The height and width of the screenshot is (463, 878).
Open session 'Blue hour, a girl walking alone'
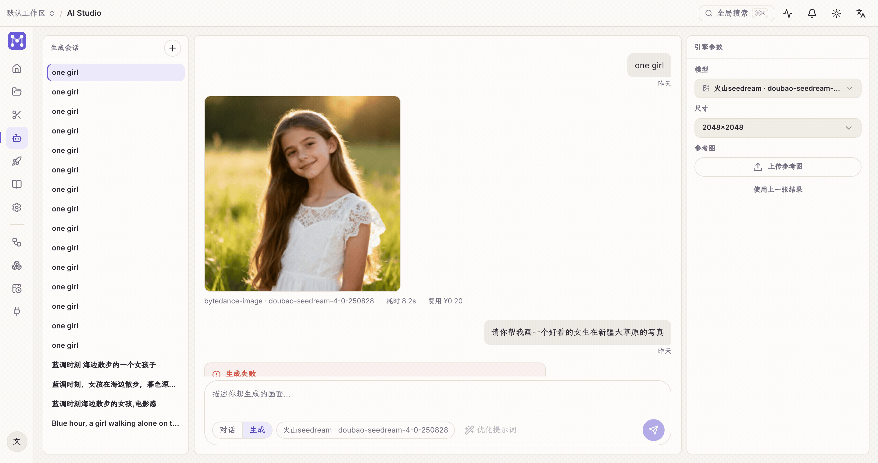click(x=116, y=423)
